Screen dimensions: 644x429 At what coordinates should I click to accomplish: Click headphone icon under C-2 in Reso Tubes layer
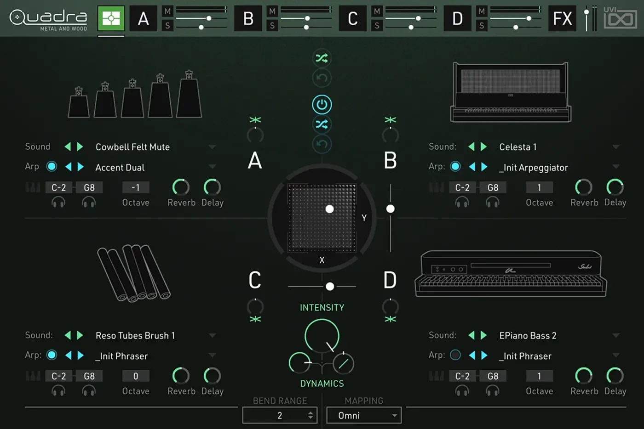pyautogui.click(x=58, y=391)
